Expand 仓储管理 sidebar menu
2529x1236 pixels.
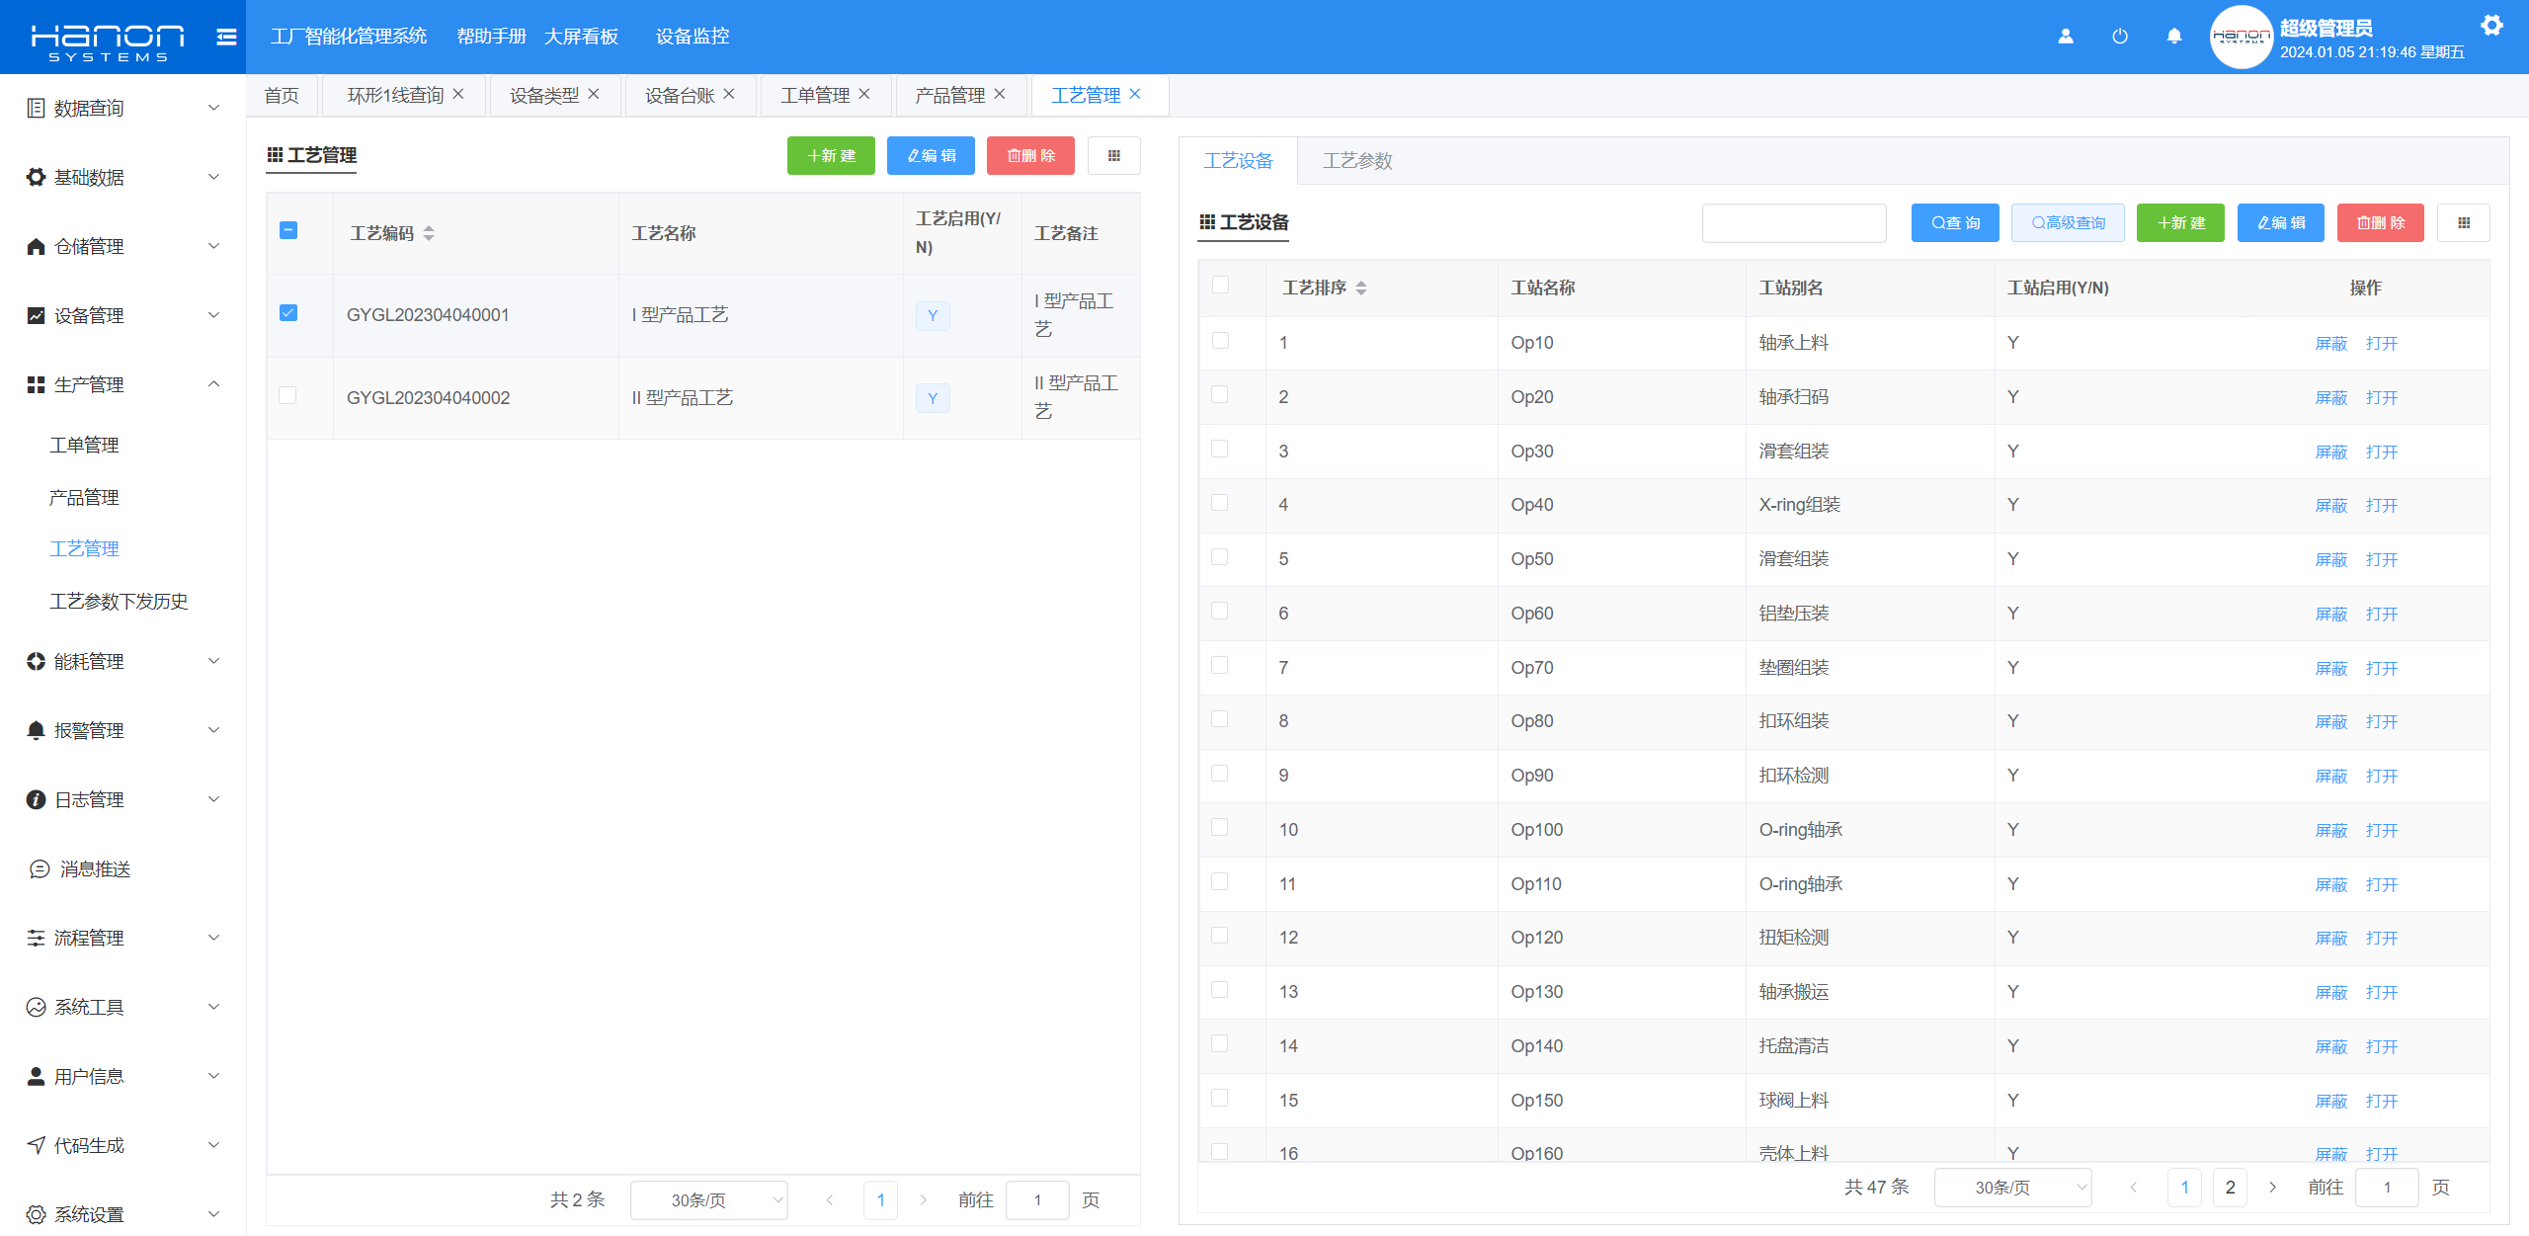122,246
